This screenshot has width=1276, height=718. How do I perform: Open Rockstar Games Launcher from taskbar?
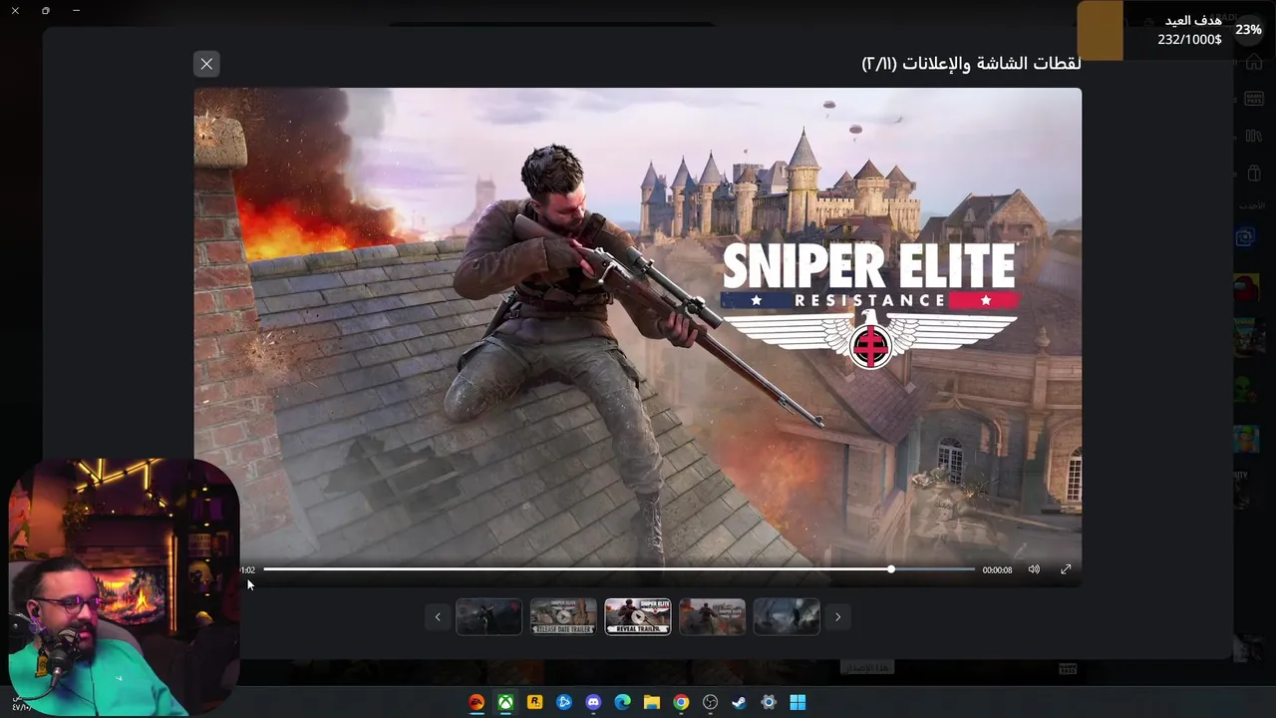pos(535,702)
